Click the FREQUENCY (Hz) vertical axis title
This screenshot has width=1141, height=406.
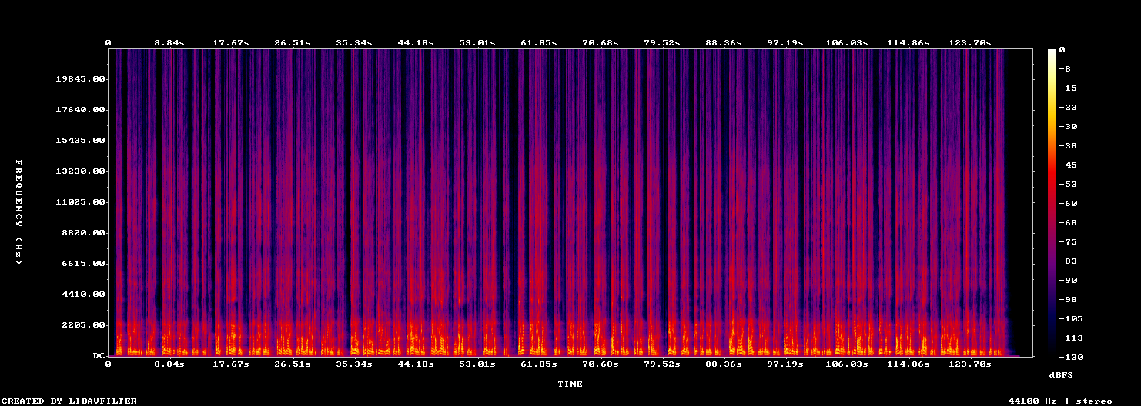click(x=18, y=212)
